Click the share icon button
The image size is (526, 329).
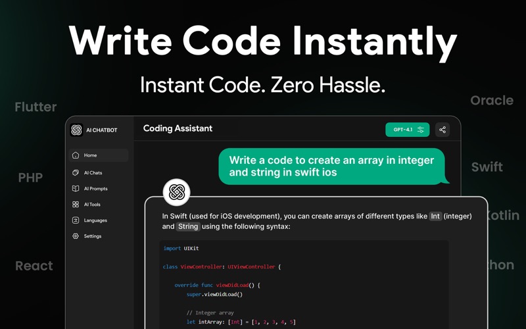point(442,130)
